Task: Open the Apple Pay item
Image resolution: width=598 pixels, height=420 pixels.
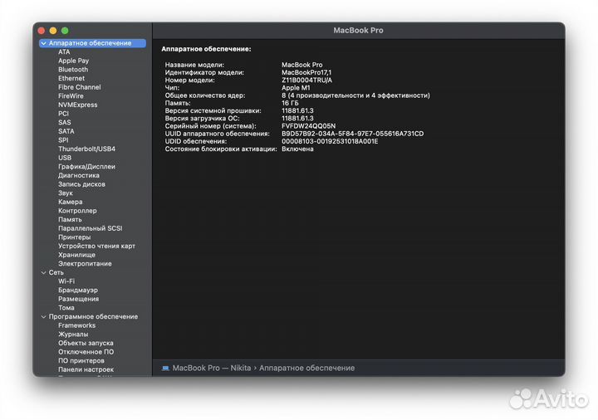Action: 74,61
